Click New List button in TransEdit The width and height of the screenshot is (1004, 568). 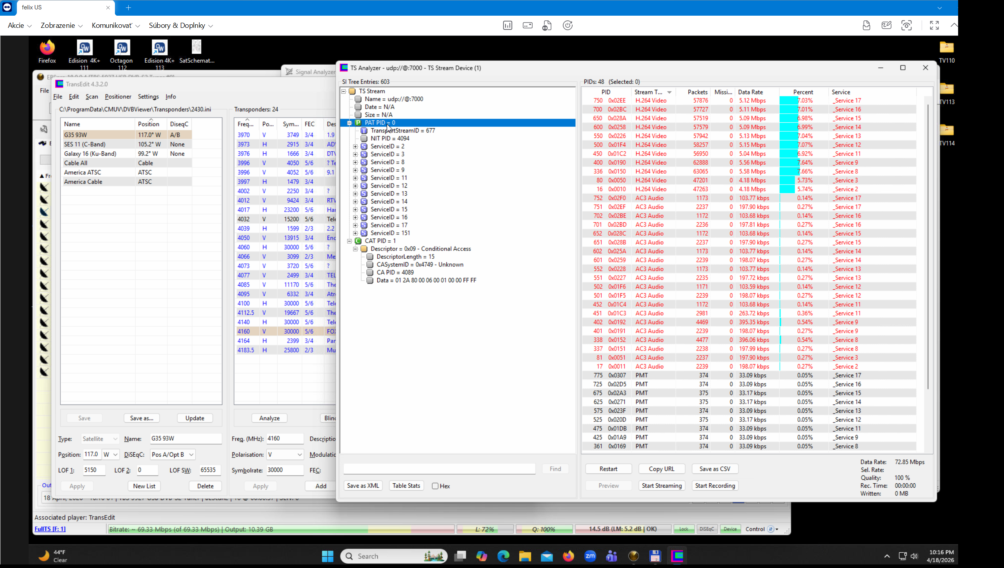144,486
